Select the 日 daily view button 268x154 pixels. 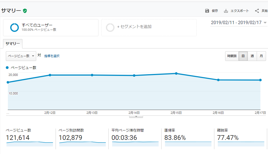(x=243, y=56)
